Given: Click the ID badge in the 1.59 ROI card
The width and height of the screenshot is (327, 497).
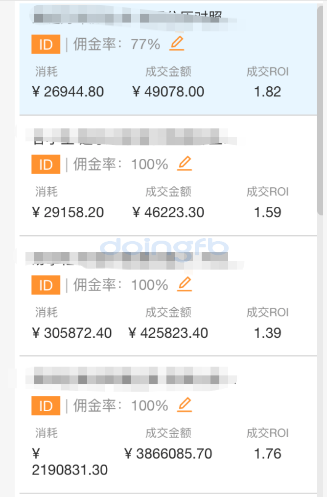Looking at the screenshot, I should 46,165.
